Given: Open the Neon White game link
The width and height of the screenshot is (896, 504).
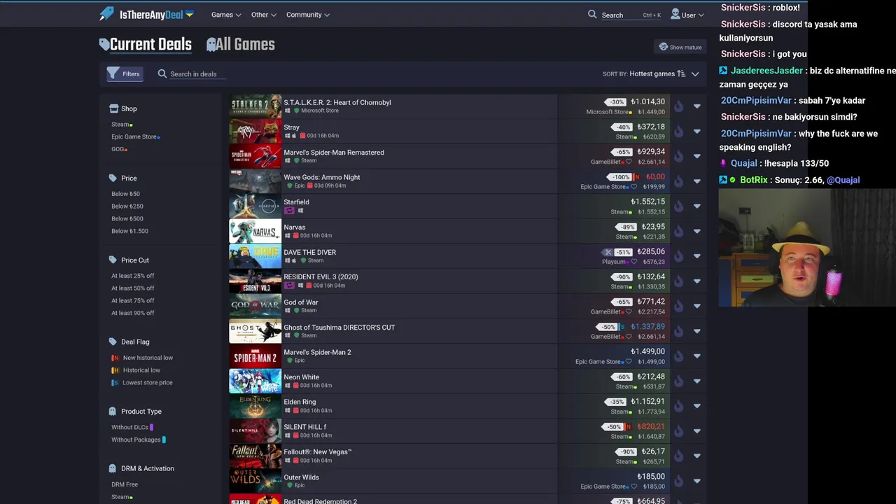Looking at the screenshot, I should 301,377.
